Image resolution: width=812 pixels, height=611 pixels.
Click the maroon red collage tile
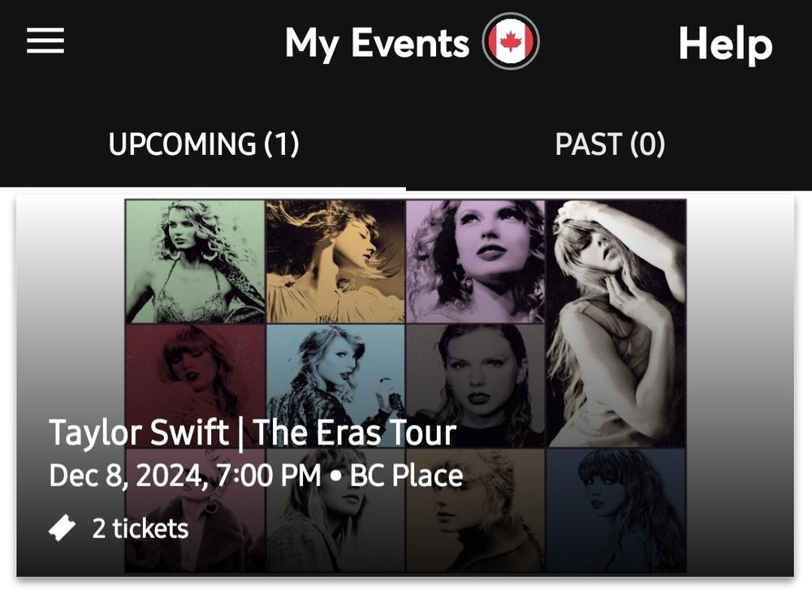click(x=195, y=365)
